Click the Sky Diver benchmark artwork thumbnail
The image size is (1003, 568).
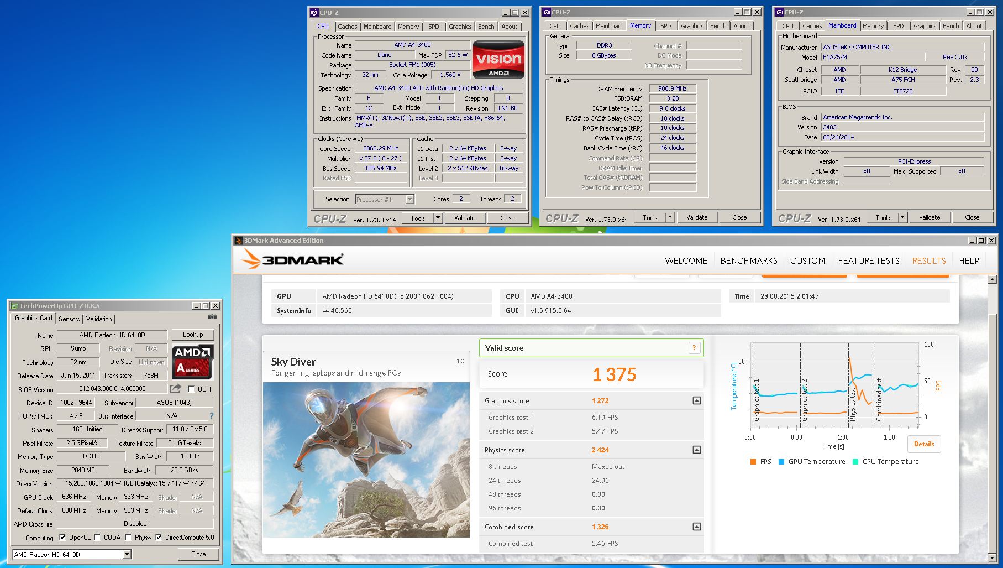366,460
